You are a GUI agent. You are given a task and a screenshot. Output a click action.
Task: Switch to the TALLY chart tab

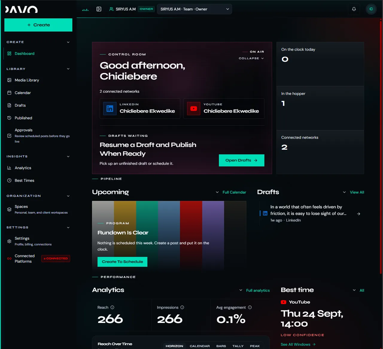(238, 346)
